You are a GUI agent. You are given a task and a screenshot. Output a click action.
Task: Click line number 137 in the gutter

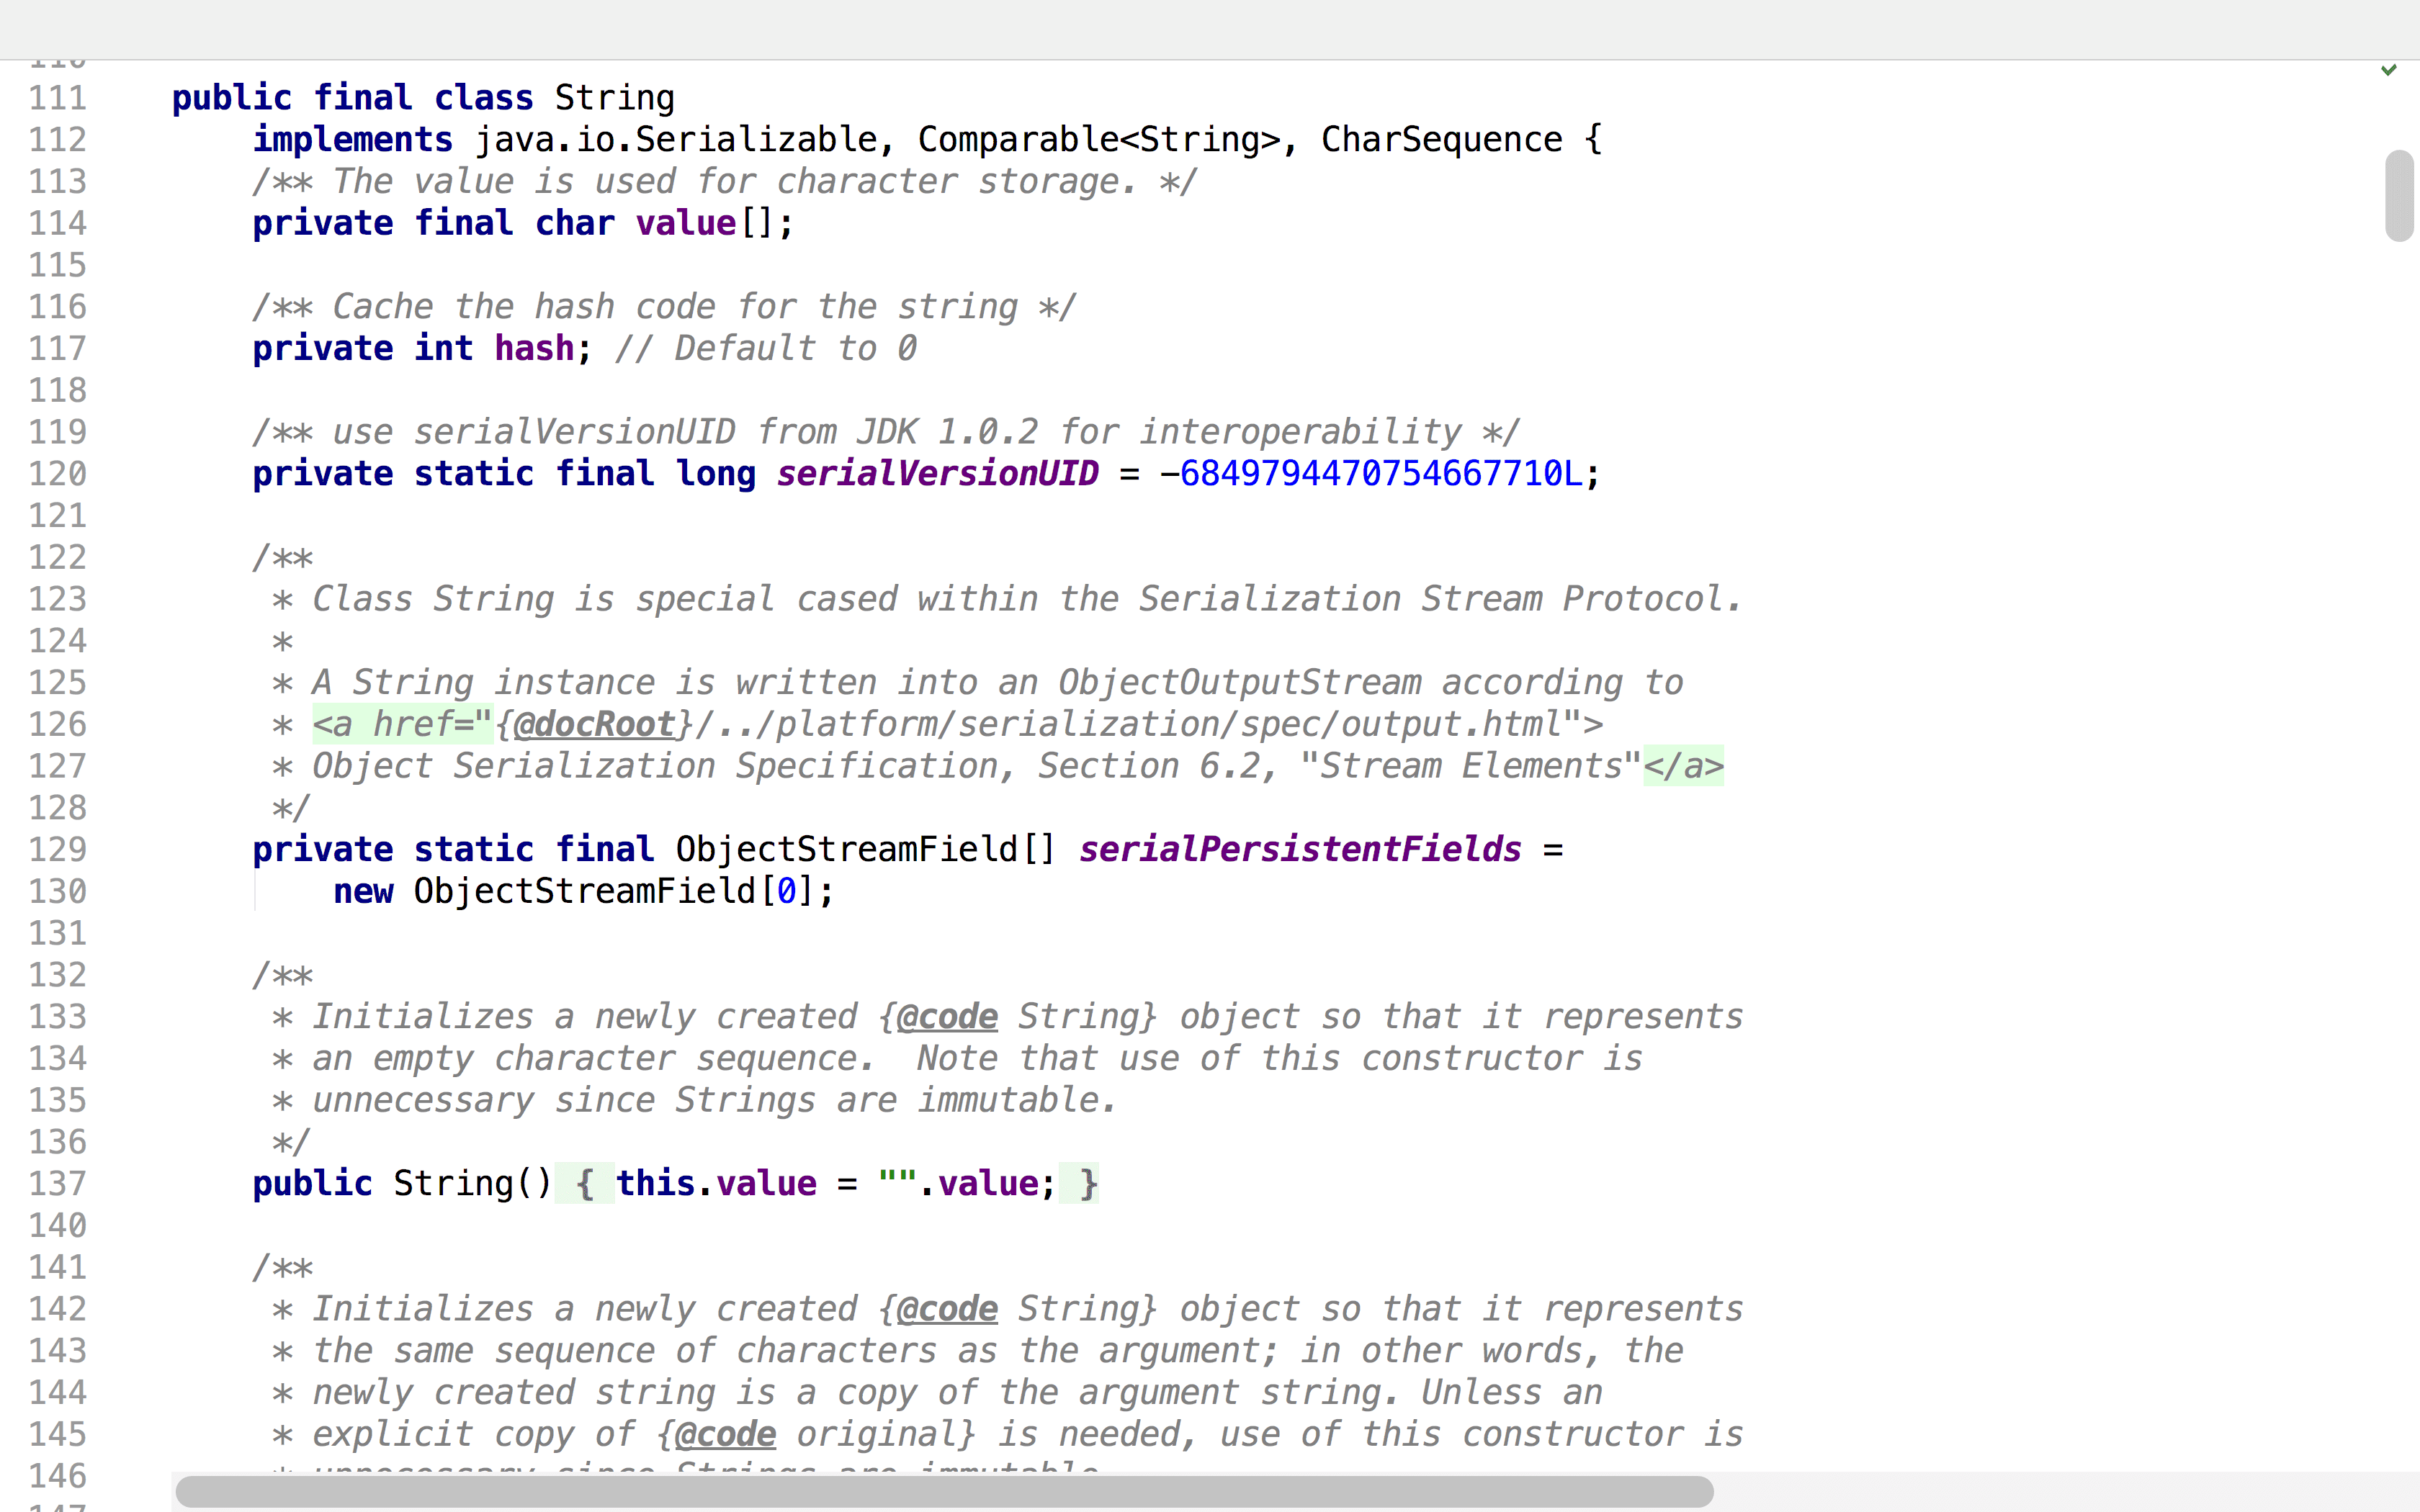tap(58, 1184)
